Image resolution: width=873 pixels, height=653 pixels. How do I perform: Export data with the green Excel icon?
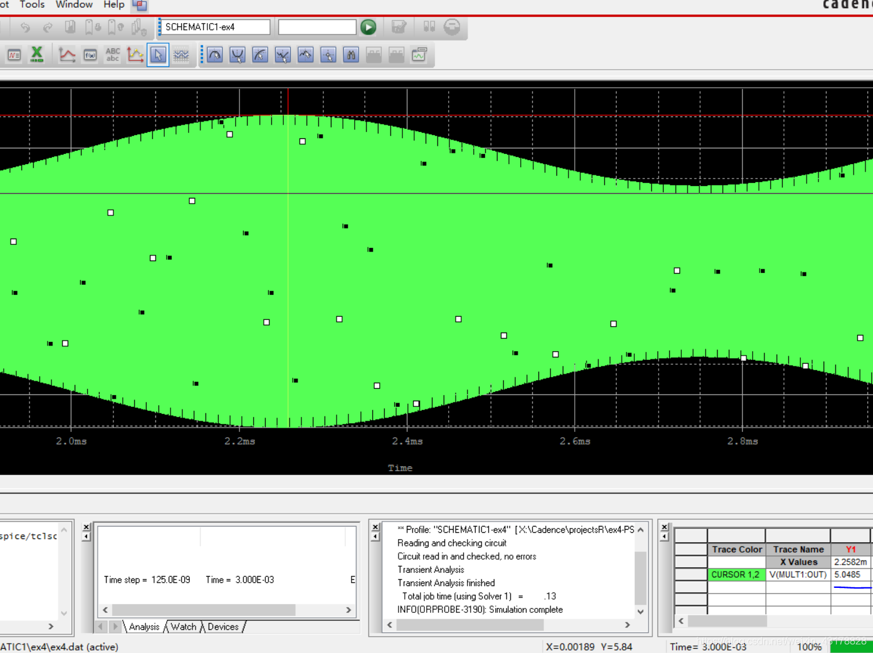point(37,55)
